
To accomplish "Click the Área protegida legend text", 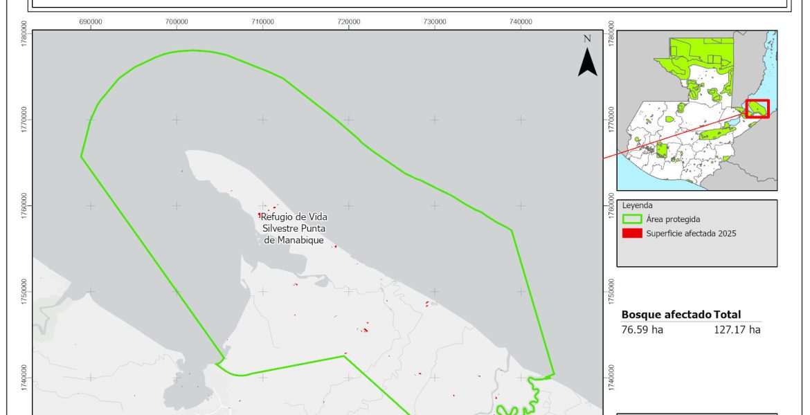I will pos(674,219).
